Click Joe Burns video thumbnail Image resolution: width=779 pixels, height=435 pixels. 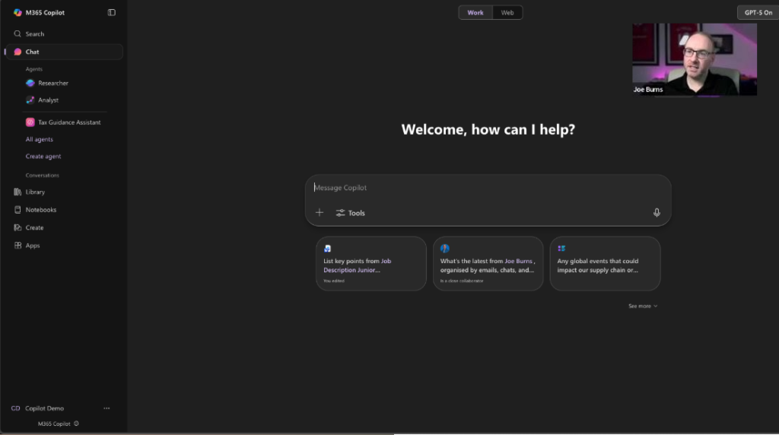694,59
